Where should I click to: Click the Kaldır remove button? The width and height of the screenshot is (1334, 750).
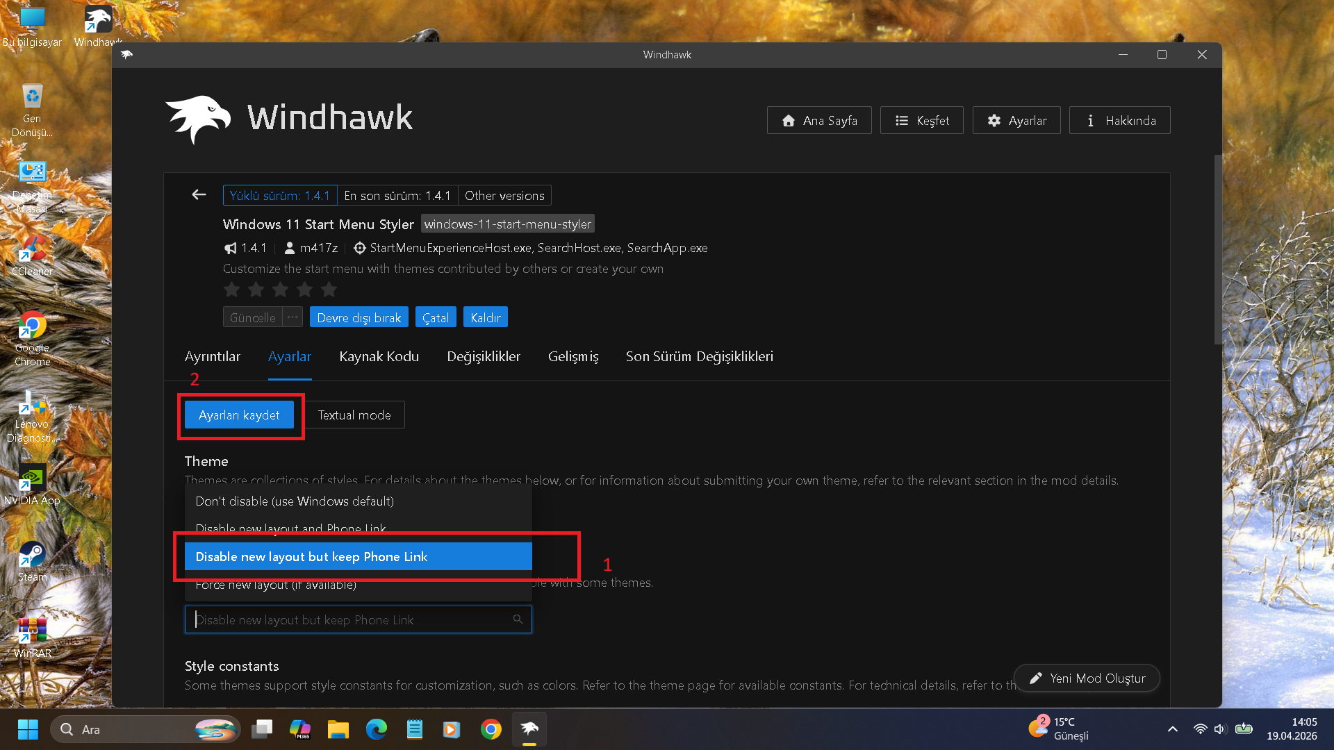[486, 317]
